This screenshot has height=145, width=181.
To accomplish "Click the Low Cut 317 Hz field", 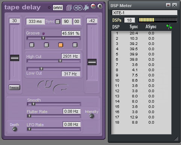I will tap(71, 74).
